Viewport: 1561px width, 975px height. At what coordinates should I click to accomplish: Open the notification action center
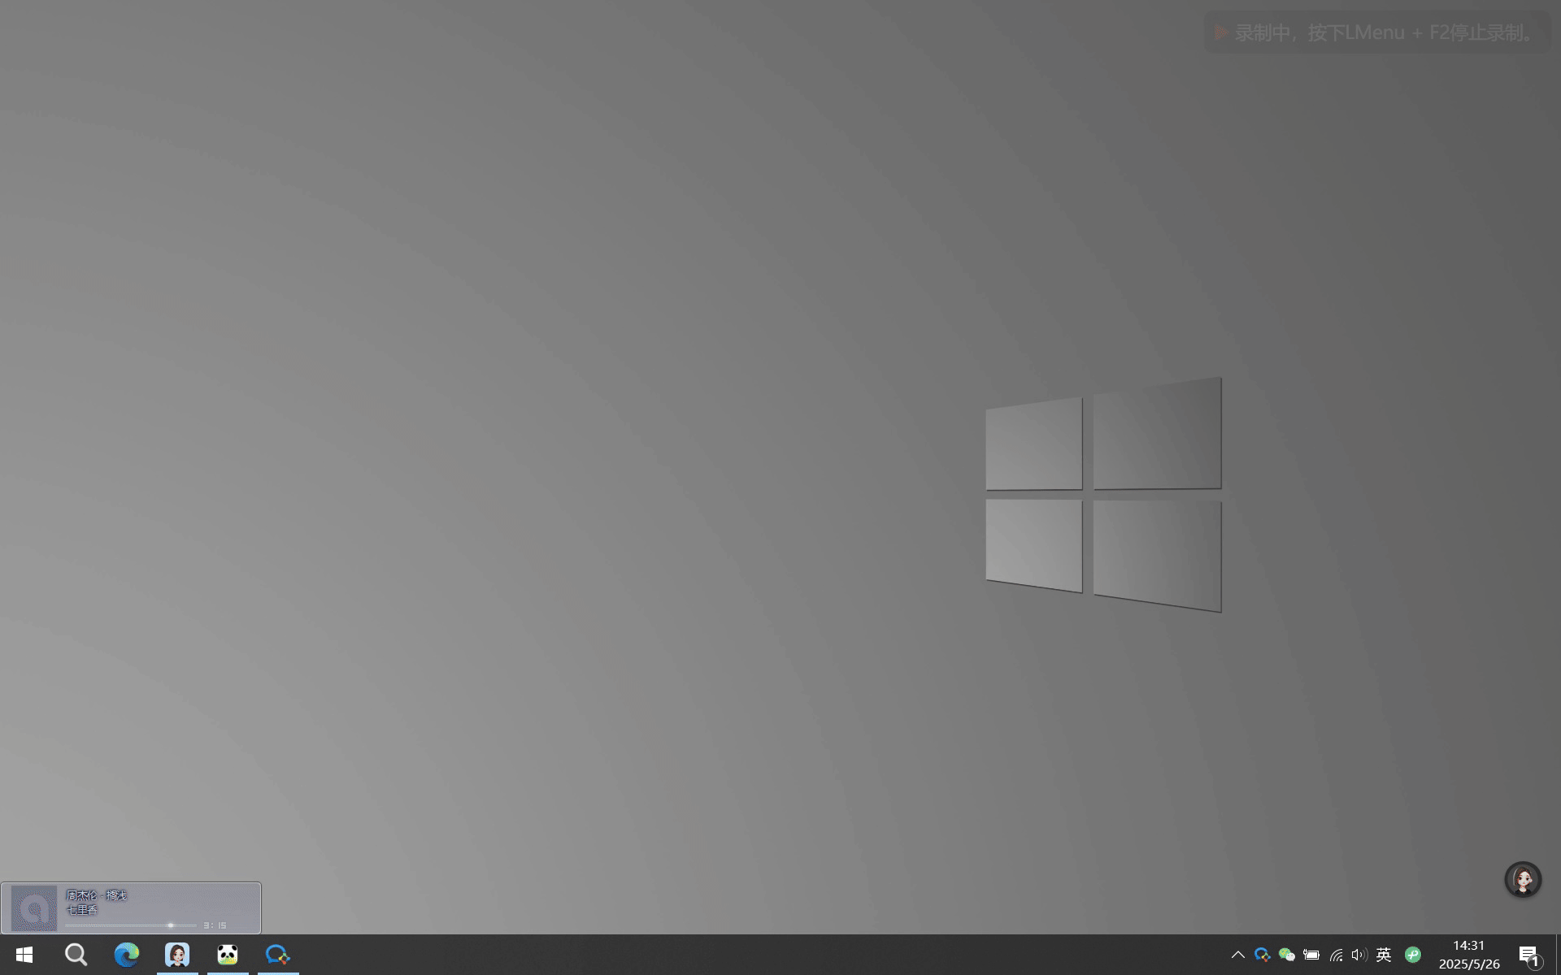tap(1529, 955)
